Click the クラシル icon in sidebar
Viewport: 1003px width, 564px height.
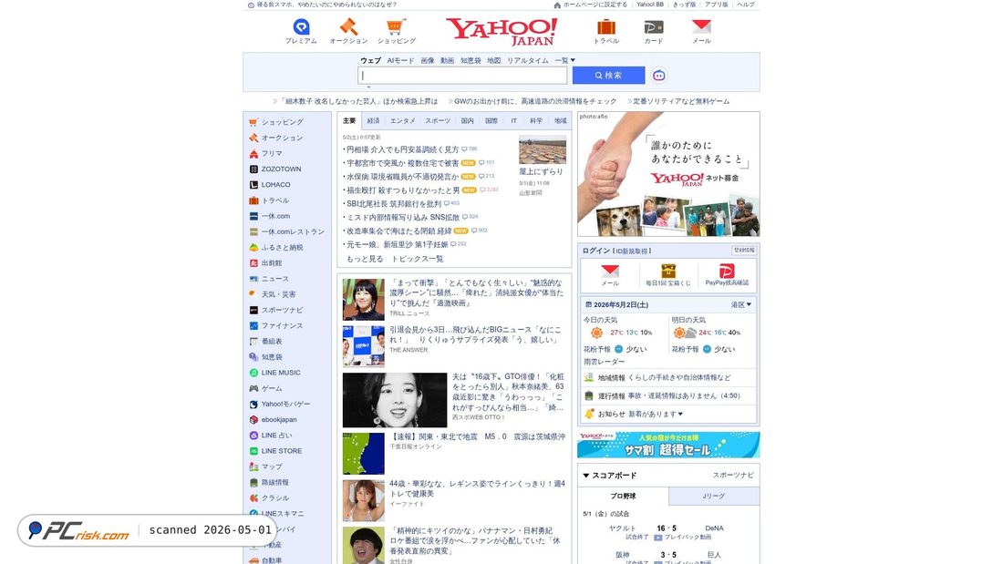point(254,498)
